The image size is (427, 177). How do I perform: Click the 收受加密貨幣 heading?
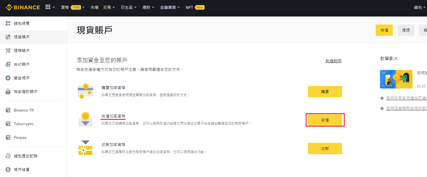[113, 145]
